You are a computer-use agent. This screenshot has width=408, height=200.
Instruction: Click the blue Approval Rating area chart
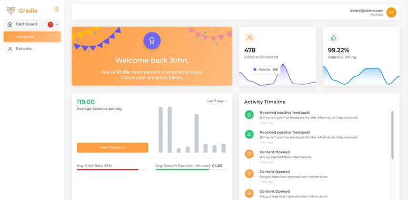(361, 76)
